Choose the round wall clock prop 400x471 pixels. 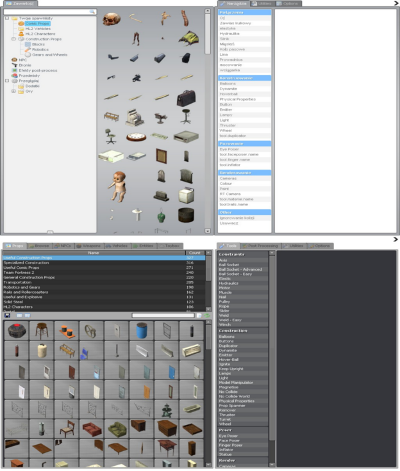click(x=136, y=138)
